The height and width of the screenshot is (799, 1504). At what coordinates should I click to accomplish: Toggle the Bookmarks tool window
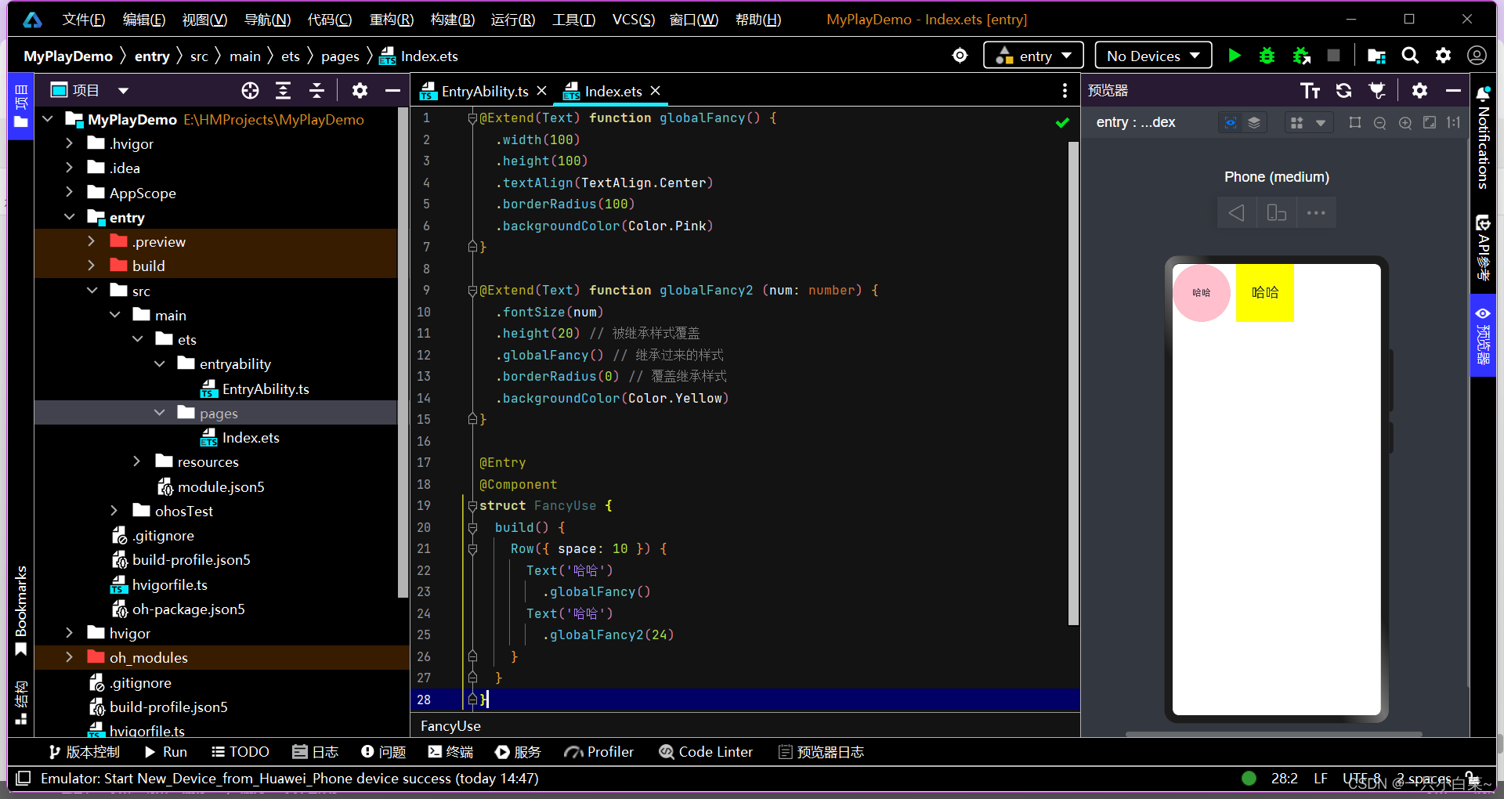tap(21, 611)
